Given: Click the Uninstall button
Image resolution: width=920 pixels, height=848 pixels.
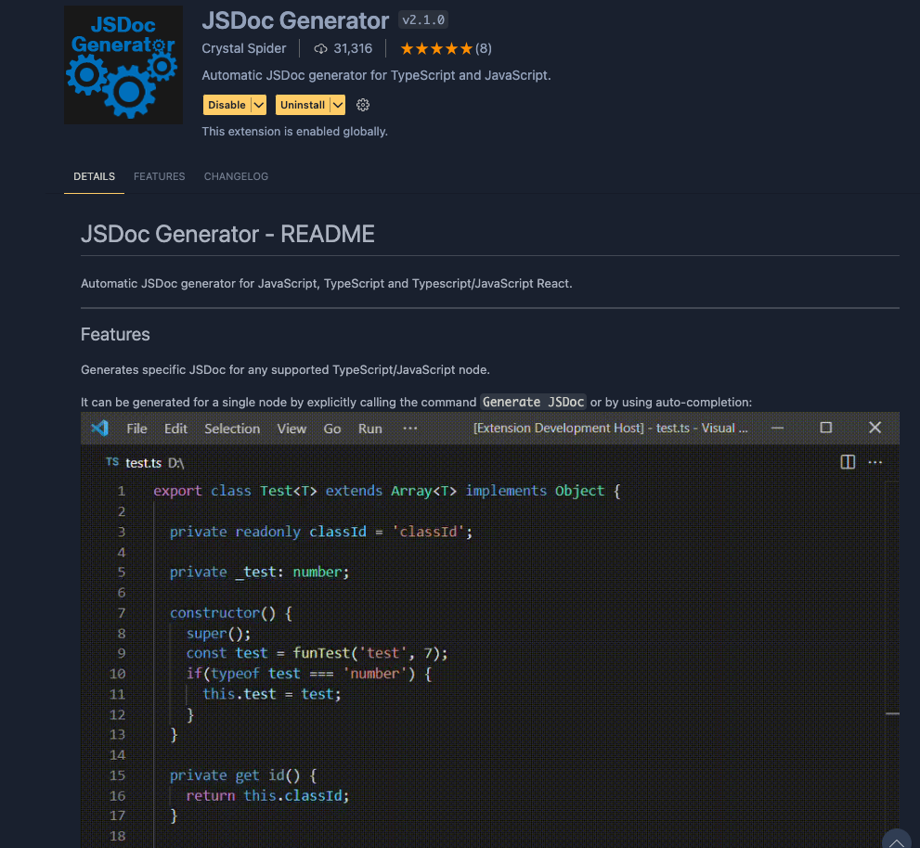Looking at the screenshot, I should 303,105.
